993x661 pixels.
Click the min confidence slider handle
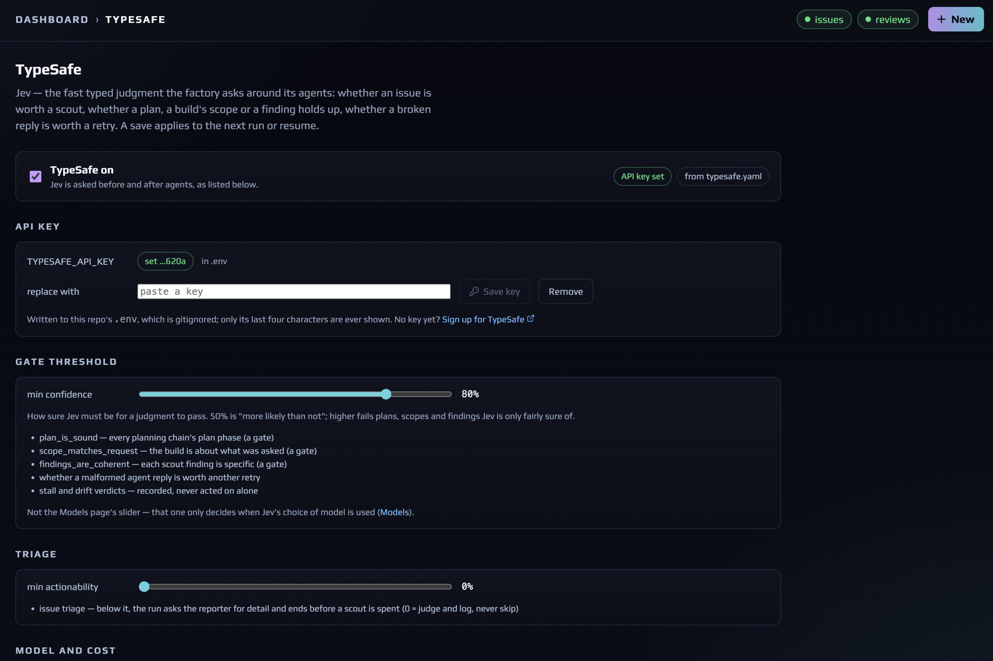point(386,394)
